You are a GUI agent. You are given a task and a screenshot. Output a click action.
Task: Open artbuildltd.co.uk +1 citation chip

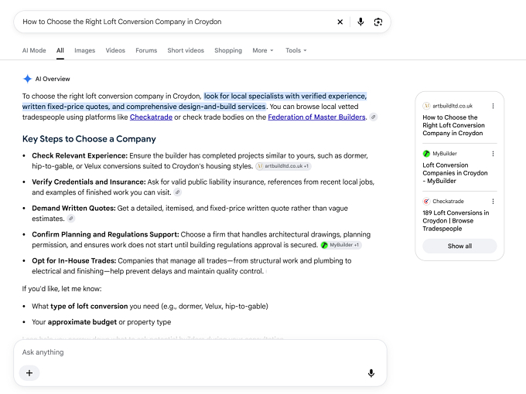click(283, 166)
